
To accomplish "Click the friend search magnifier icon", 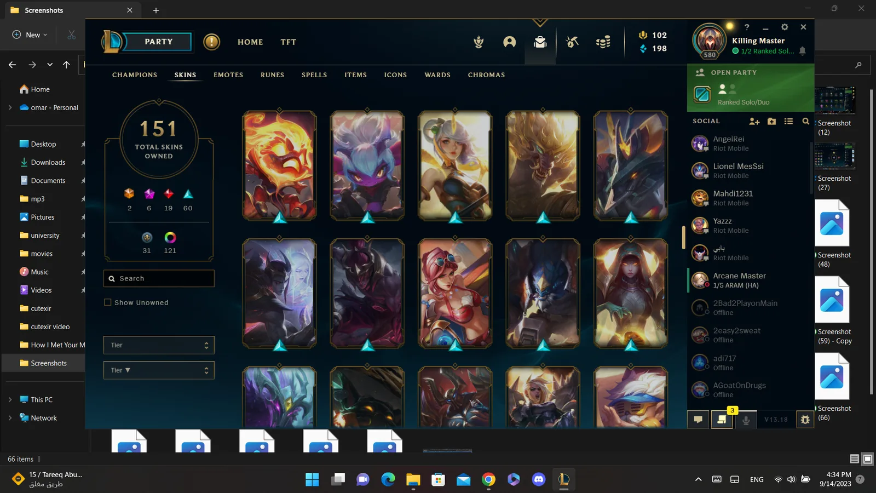I will tap(806, 121).
